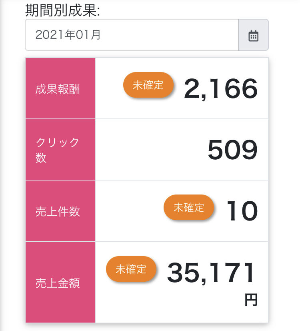Click the white area left of the 売上件数 badge
This screenshot has height=331, width=300.
[130, 211]
